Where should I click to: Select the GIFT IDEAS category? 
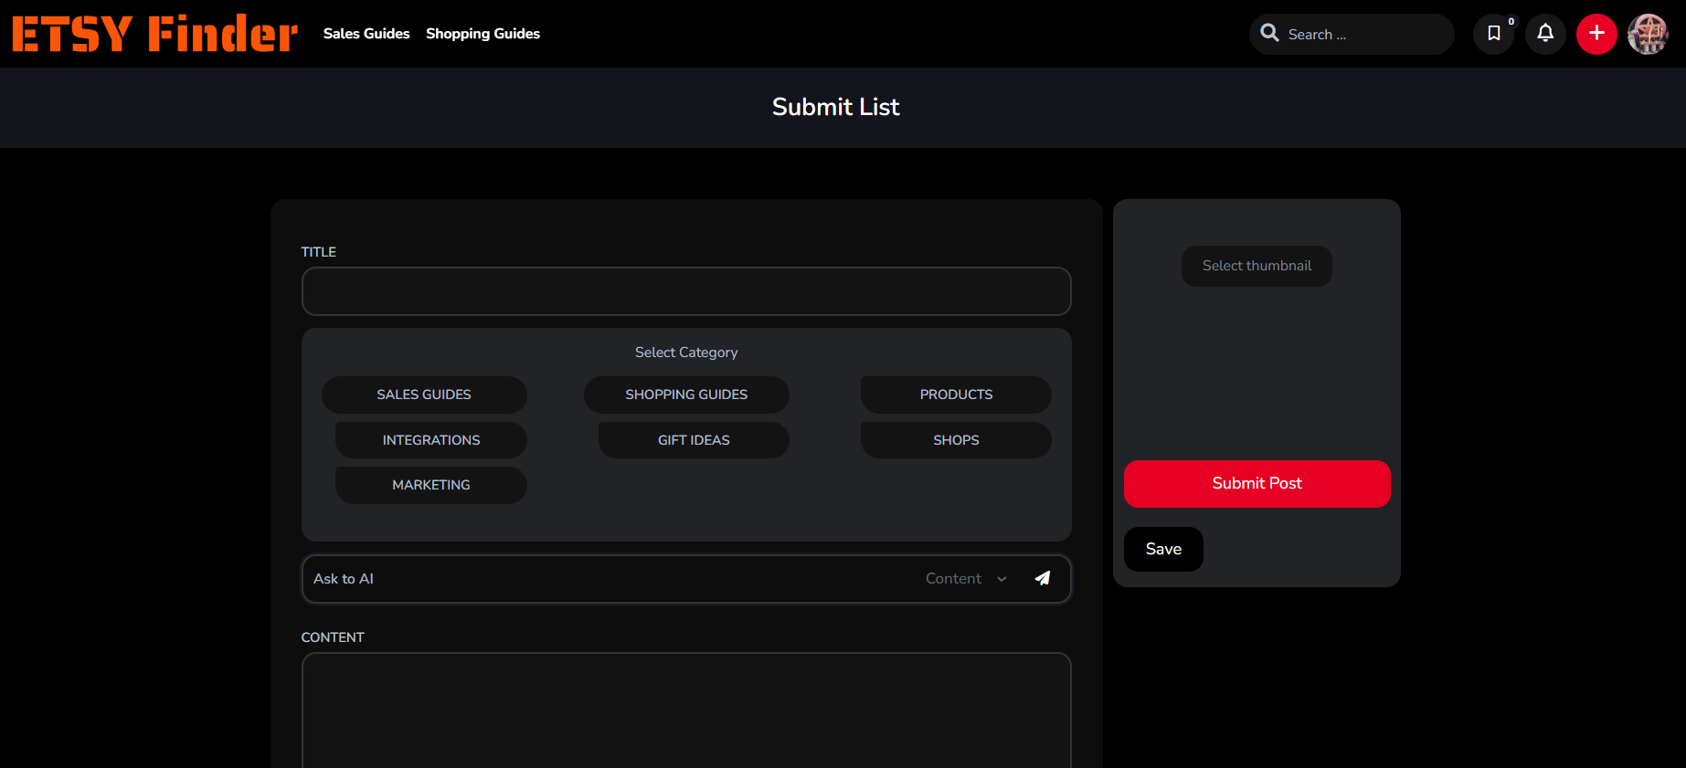(694, 440)
